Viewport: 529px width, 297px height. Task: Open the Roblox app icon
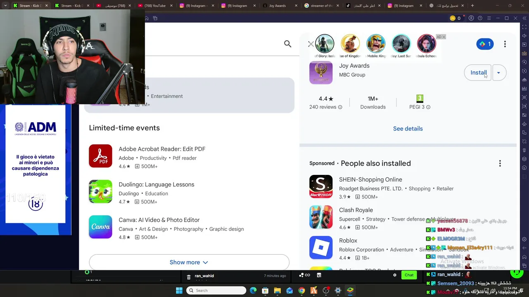click(321, 247)
